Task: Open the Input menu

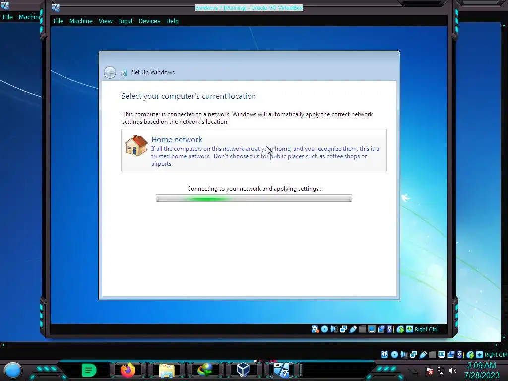Action: [126, 21]
